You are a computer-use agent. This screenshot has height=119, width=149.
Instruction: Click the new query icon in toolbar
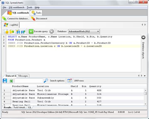pyautogui.click(x=6, y=31)
